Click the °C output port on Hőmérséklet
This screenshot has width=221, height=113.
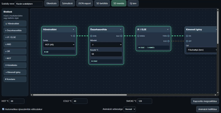pyautogui.click(x=74, y=36)
